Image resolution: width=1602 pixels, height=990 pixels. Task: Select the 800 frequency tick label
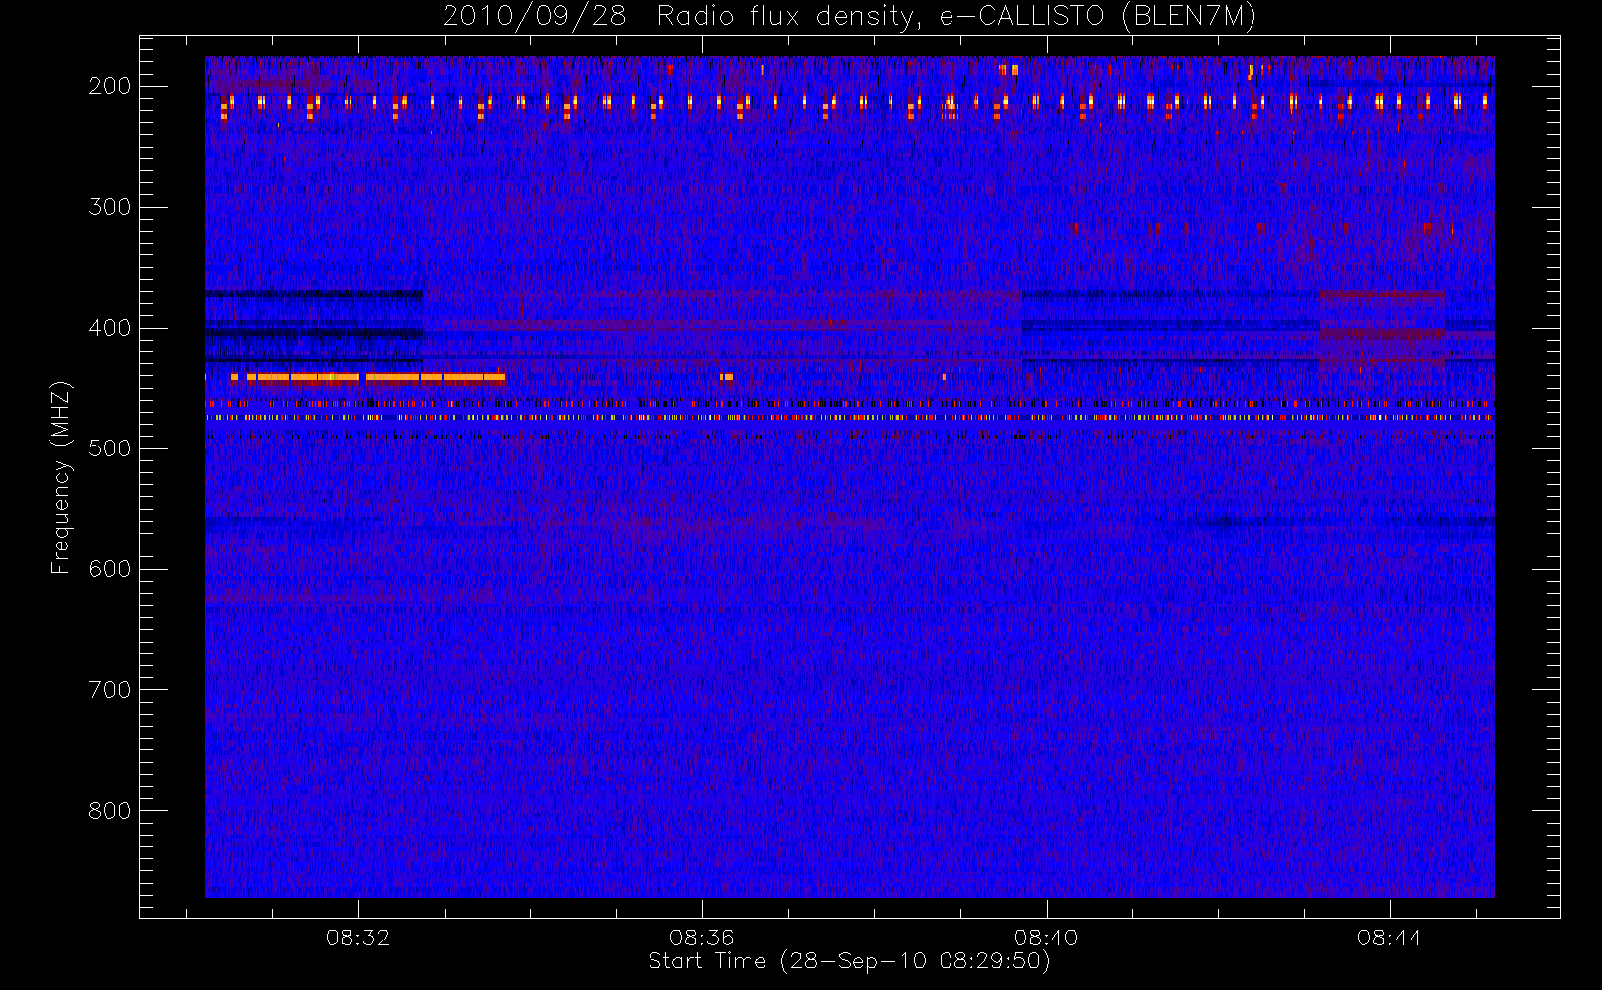click(110, 811)
